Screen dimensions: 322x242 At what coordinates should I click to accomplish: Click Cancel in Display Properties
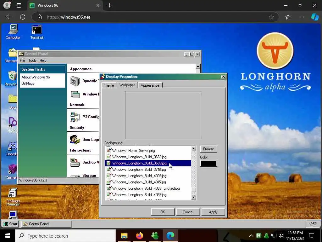[x=188, y=212]
